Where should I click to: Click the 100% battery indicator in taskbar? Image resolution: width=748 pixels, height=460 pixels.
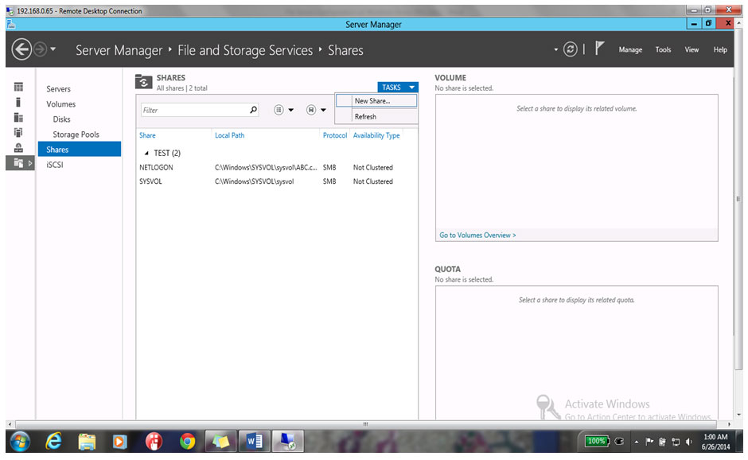597,441
